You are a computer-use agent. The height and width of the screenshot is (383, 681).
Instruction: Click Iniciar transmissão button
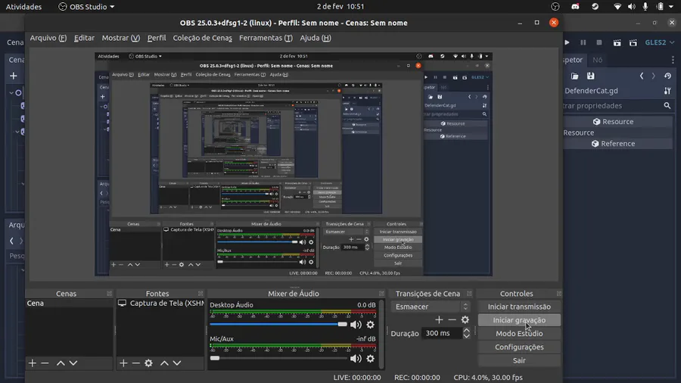(x=519, y=307)
